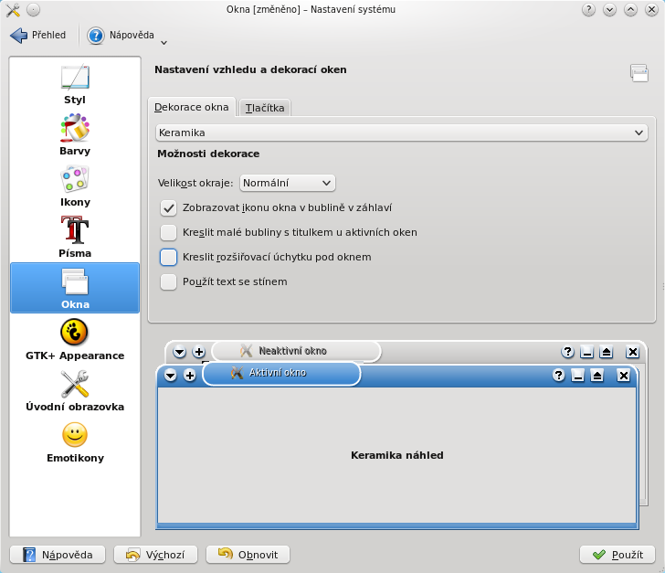Click the Keramika náhled preview text
The height and width of the screenshot is (573, 665).
[x=397, y=455]
